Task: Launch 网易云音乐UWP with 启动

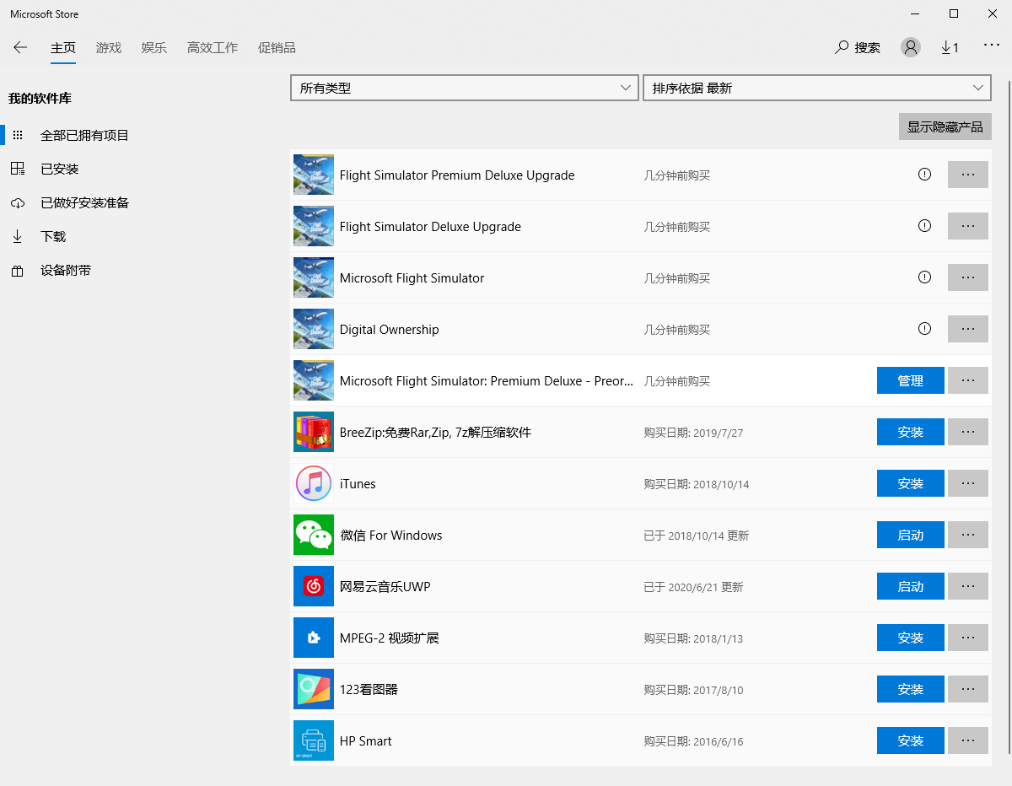Action: 911,586
